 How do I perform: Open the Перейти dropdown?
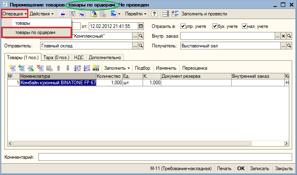click(x=136, y=14)
